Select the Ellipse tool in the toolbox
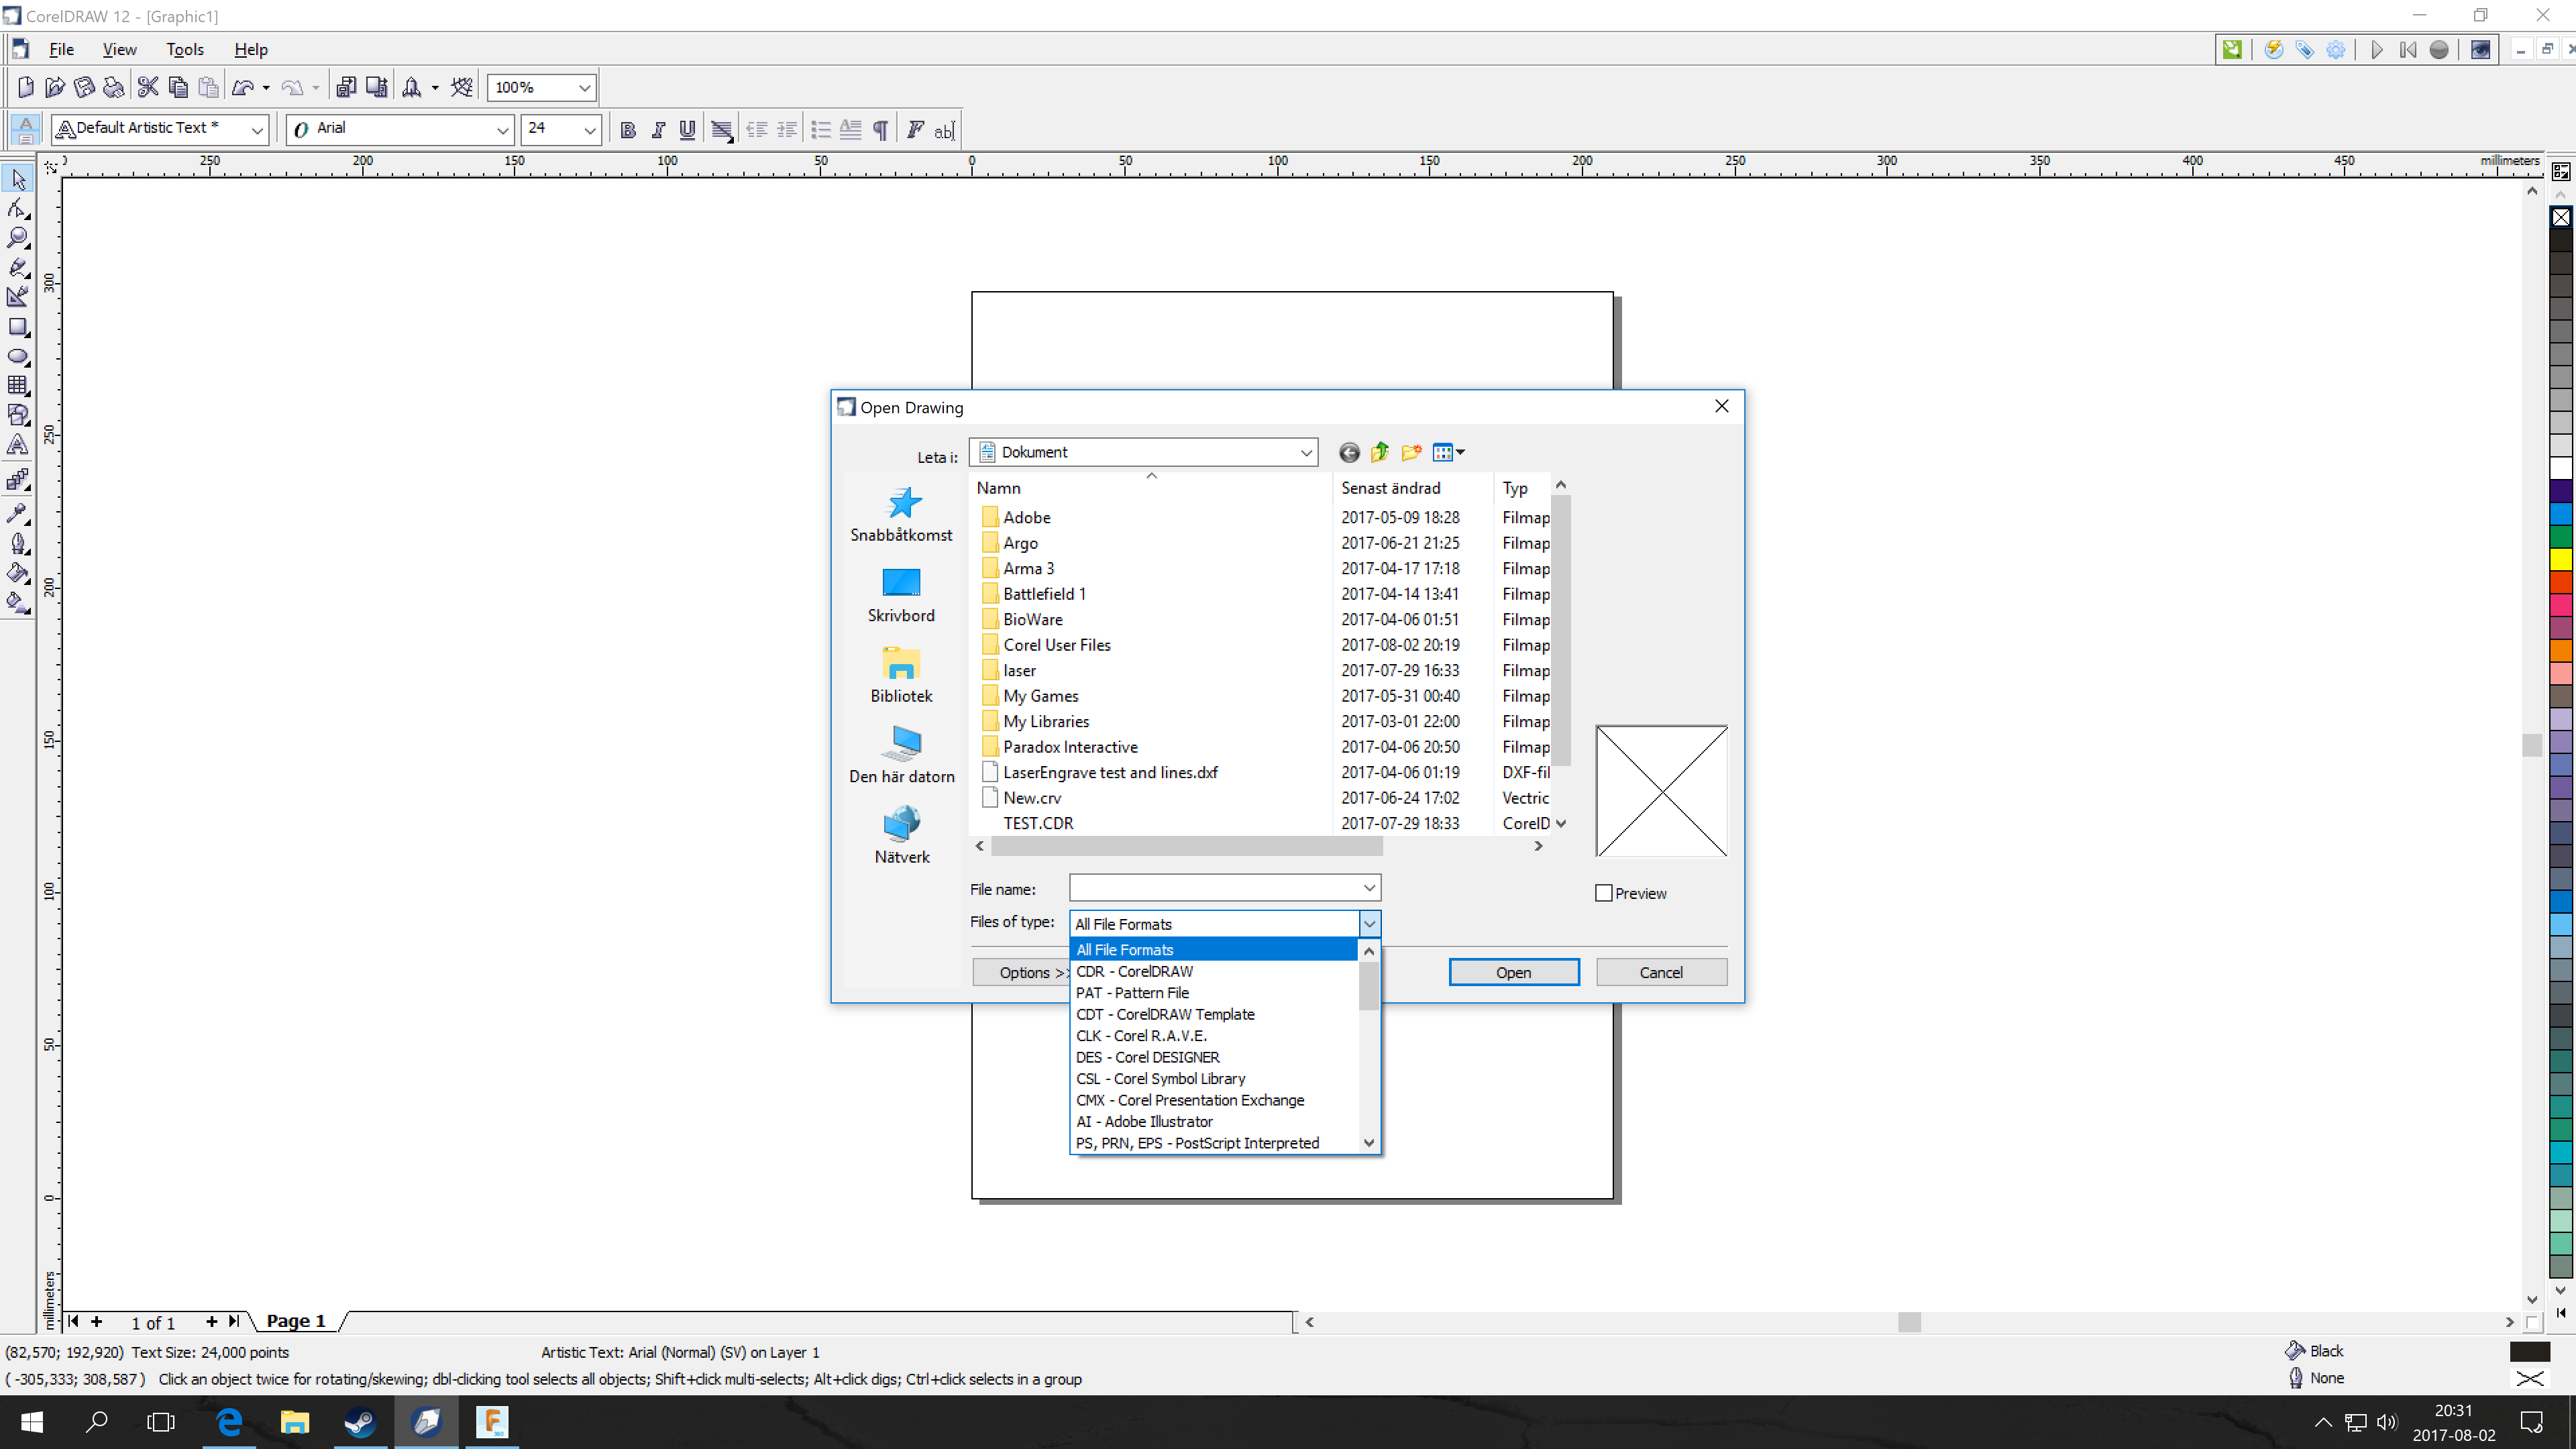 [x=18, y=357]
